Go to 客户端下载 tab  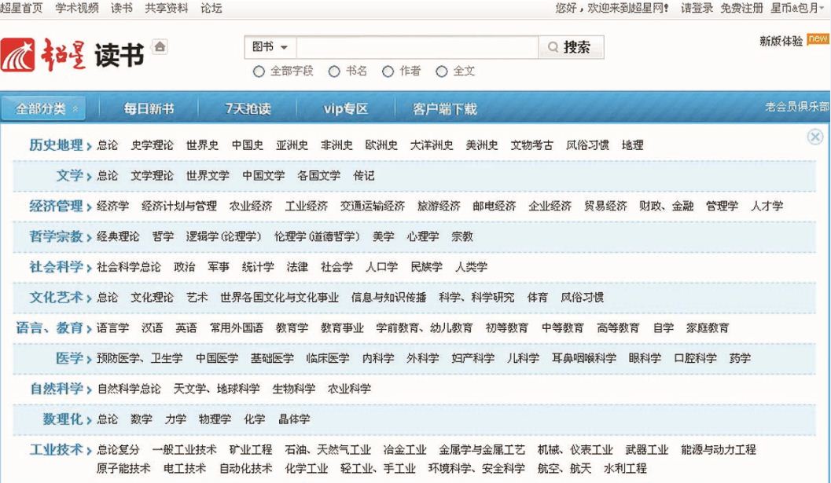444,108
